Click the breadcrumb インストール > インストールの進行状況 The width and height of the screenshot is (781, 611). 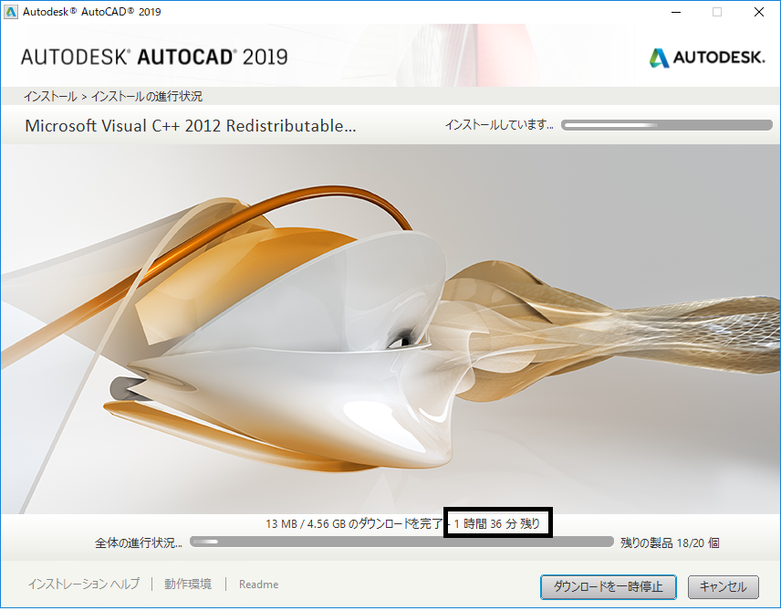pos(113,96)
